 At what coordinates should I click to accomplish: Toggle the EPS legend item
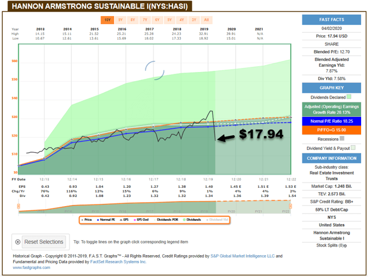coord(124,219)
